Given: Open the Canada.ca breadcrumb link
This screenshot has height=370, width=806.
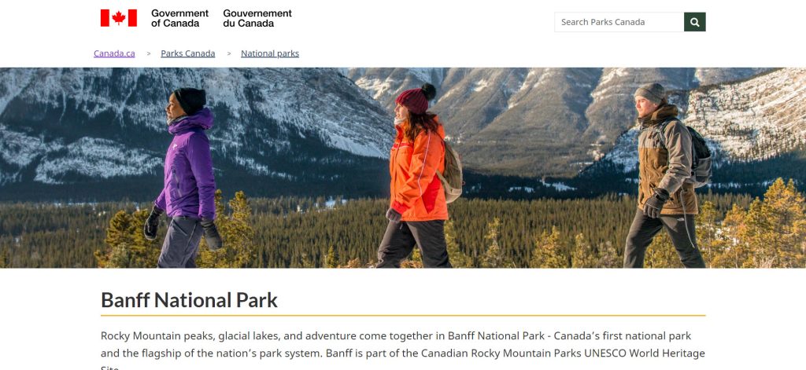Looking at the screenshot, I should coord(114,53).
